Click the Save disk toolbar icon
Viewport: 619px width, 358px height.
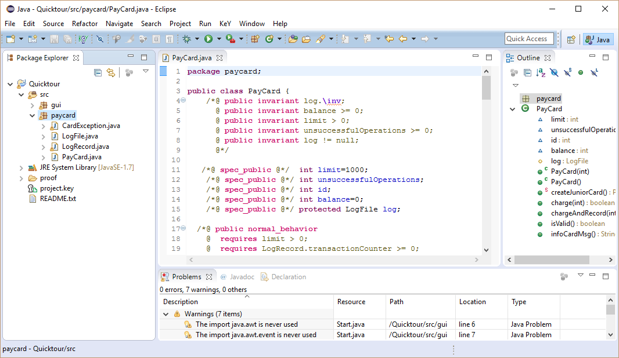pyautogui.click(x=55, y=39)
